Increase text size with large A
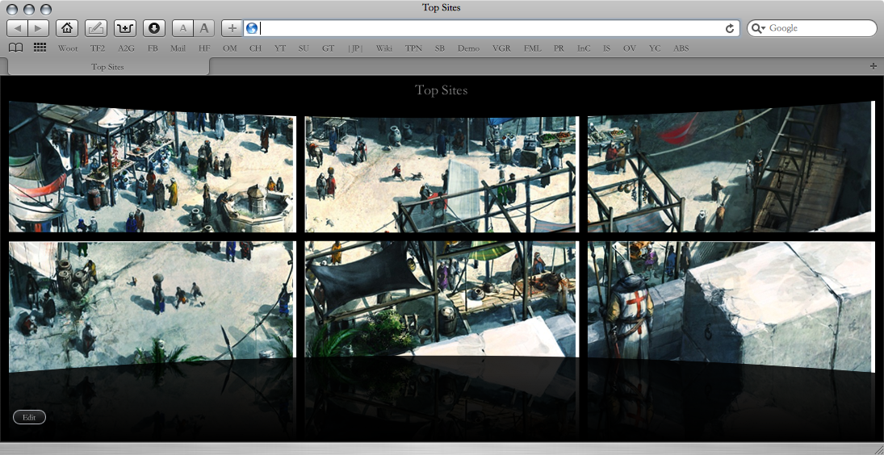The height and width of the screenshot is (455, 884). [x=204, y=28]
